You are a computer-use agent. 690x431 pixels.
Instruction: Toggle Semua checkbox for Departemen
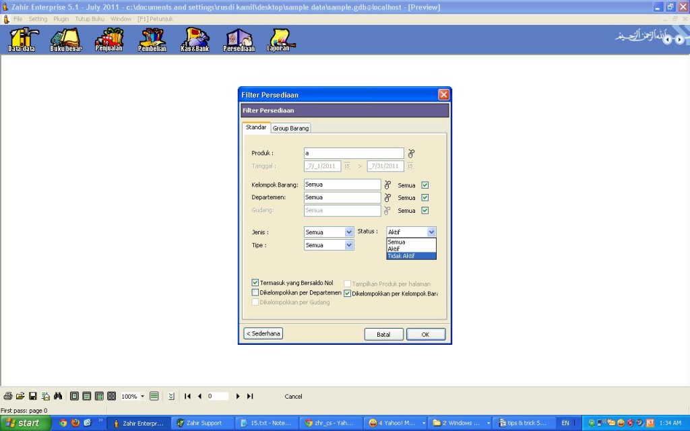425,197
